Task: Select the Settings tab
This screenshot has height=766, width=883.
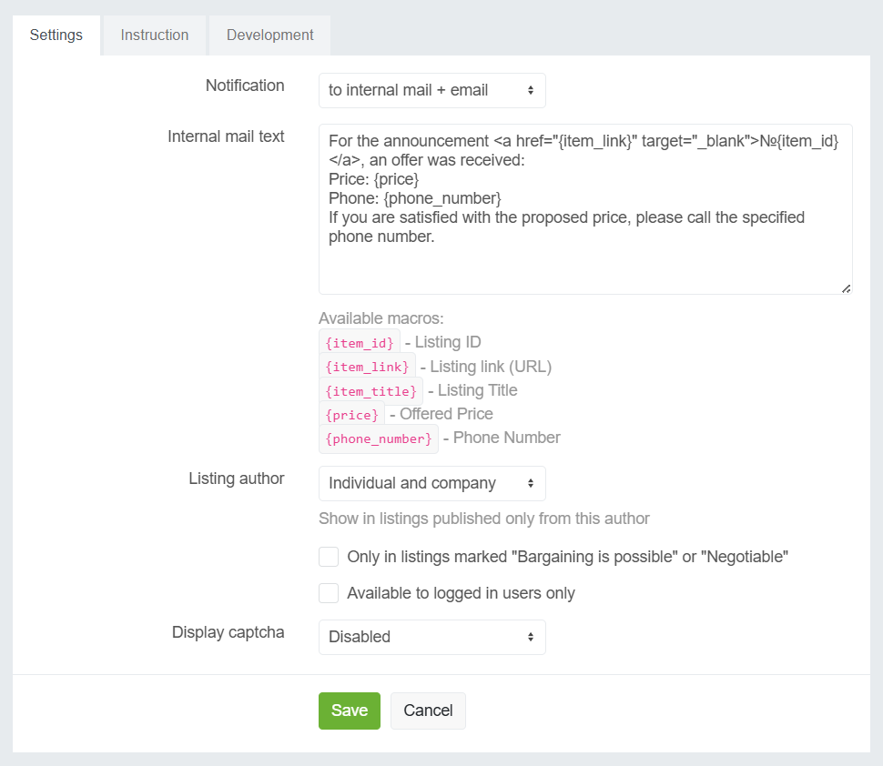Action: click(56, 35)
